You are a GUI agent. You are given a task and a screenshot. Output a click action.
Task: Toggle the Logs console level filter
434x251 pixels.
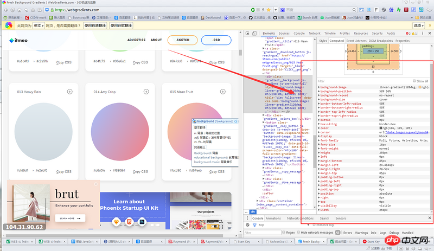point(383,233)
